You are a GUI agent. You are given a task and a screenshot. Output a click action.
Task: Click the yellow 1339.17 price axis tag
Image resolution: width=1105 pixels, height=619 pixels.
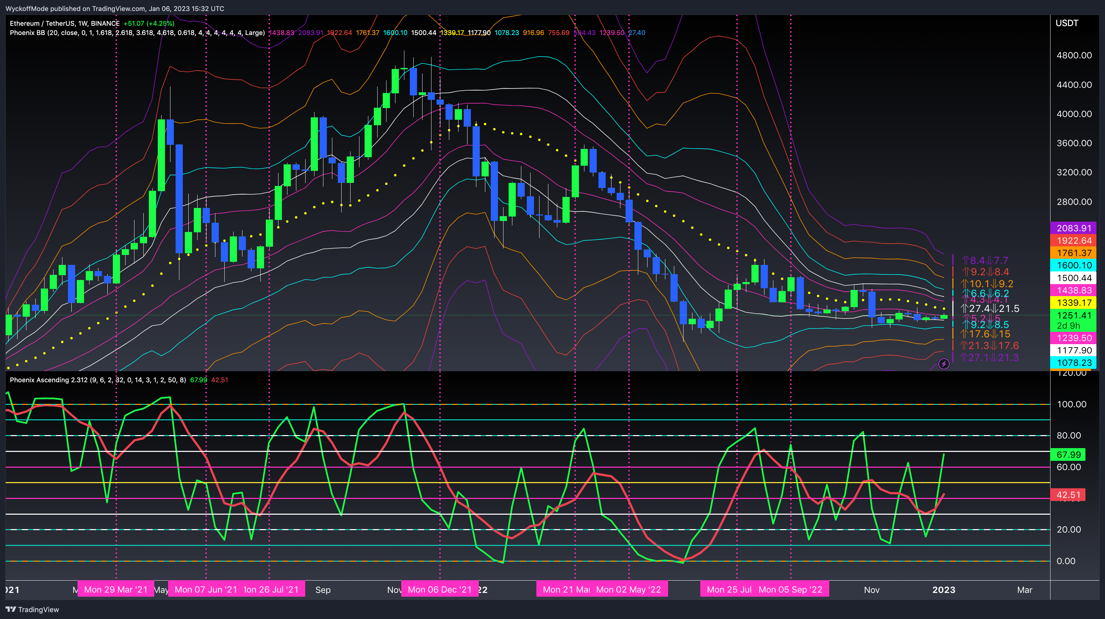pyautogui.click(x=1074, y=303)
